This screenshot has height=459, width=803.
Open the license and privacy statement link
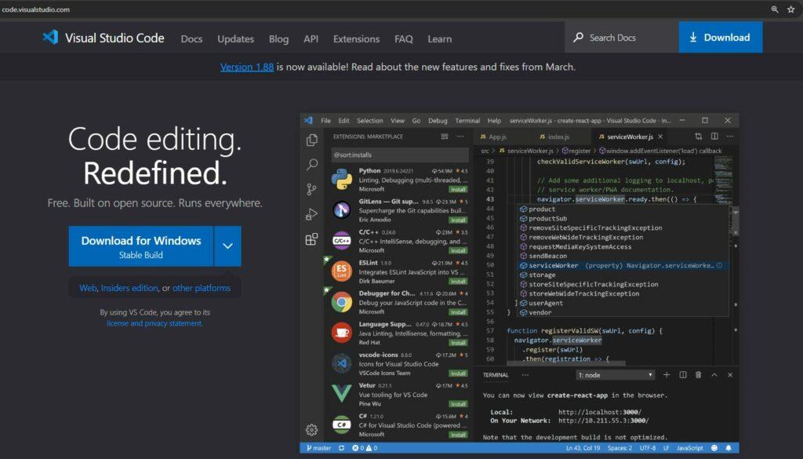pos(154,323)
